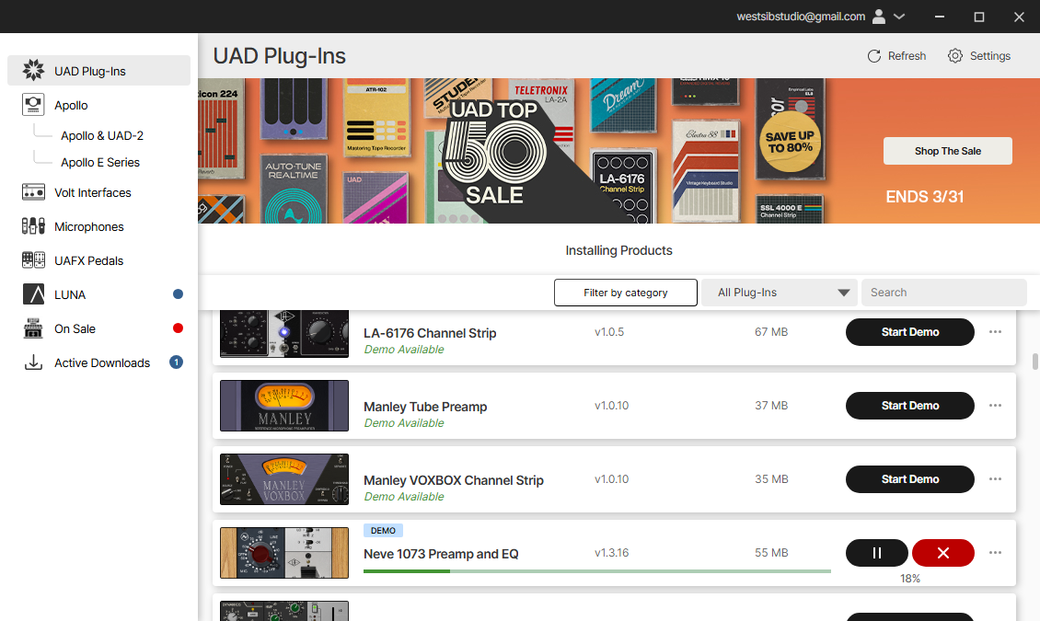Open the Microphones section icon
Image resolution: width=1040 pixels, height=621 pixels.
coord(33,226)
